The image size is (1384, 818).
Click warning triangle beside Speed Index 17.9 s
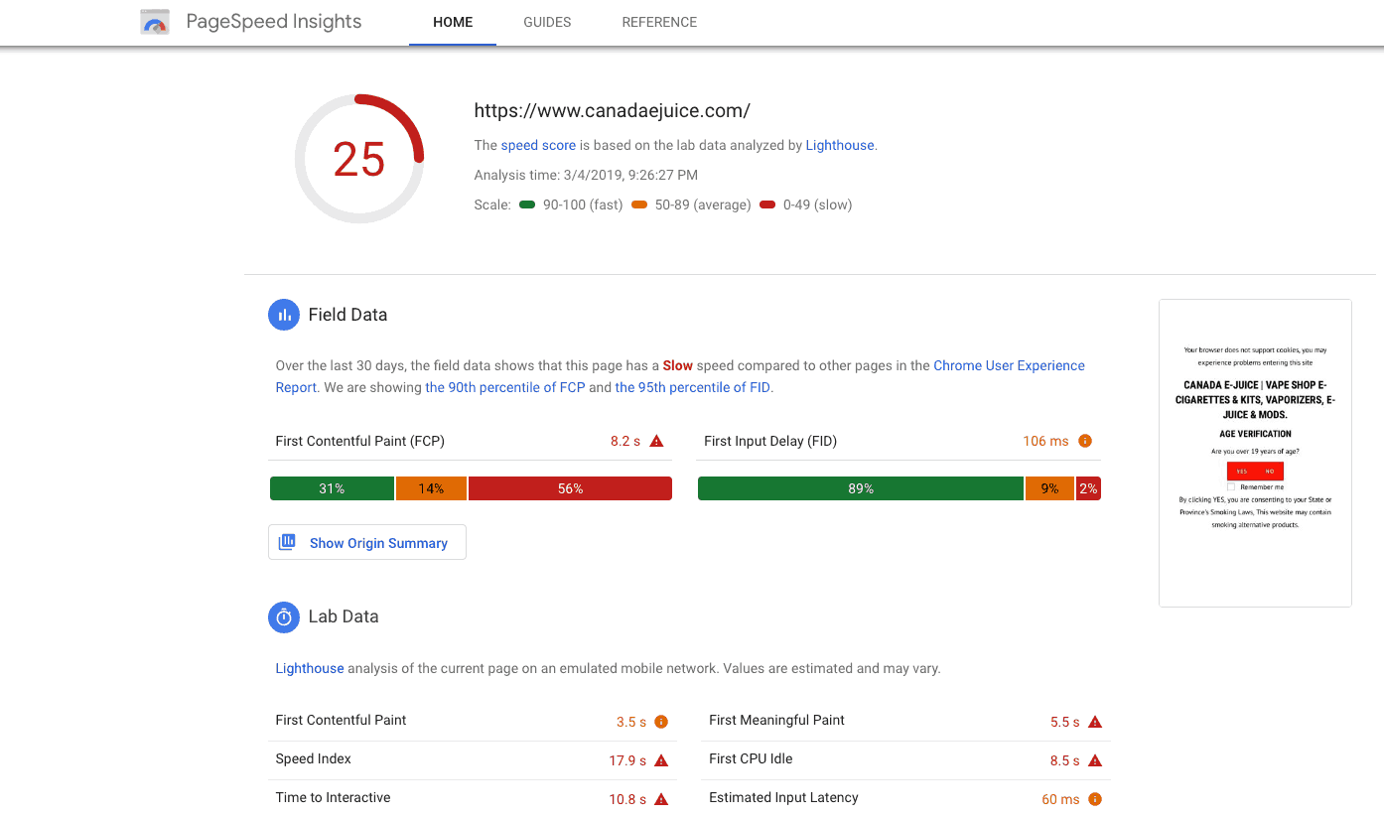point(661,760)
